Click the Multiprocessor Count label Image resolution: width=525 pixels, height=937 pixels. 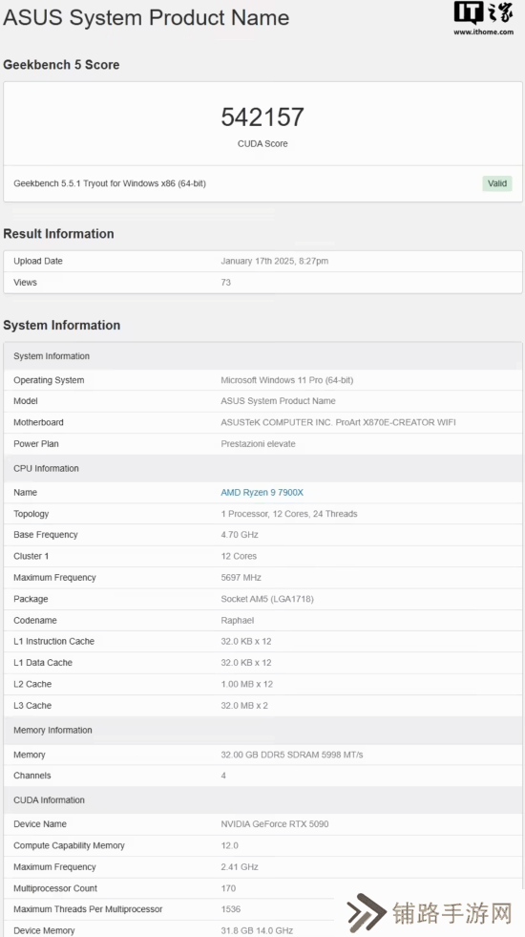(x=55, y=888)
